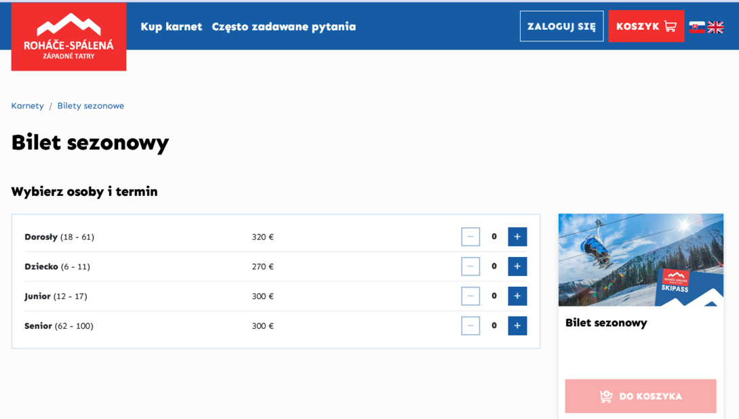739x419 pixels.
Task: Increase Dziecko ticket quantity
Action: click(517, 266)
